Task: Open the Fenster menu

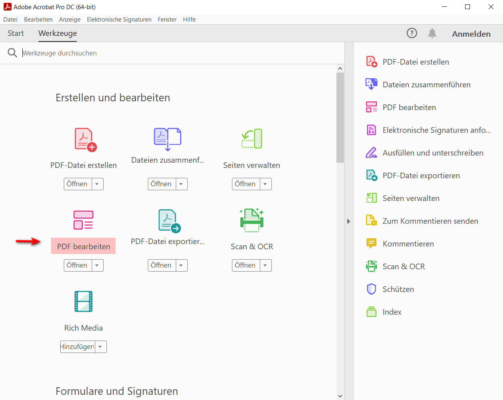Action: 167,19
